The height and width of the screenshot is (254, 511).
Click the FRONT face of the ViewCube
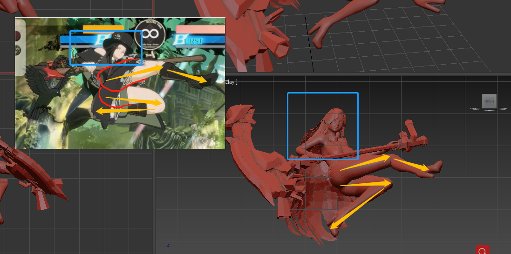click(x=489, y=101)
